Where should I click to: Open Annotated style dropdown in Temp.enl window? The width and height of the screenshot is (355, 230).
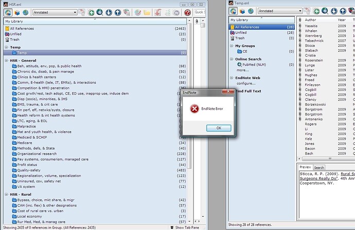pos(280,11)
